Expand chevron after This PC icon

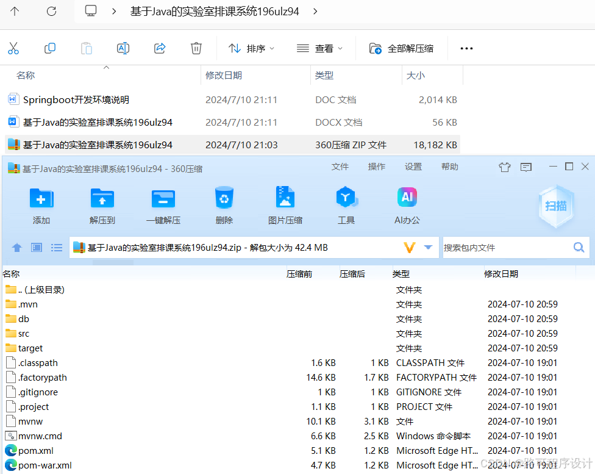(x=114, y=12)
